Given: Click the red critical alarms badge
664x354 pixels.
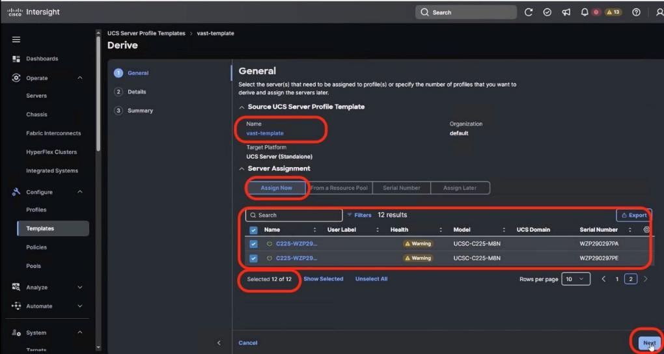Looking at the screenshot, I should pyautogui.click(x=596, y=12).
